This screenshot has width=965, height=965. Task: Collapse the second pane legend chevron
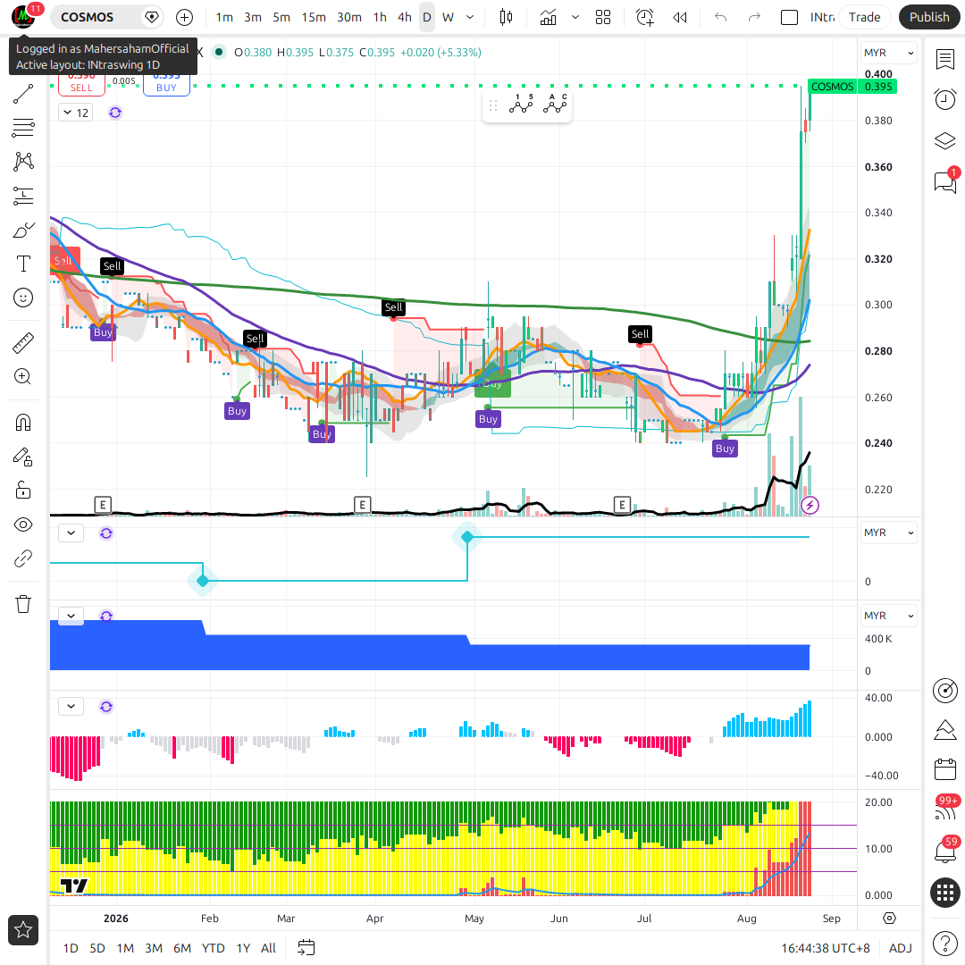tap(71, 533)
